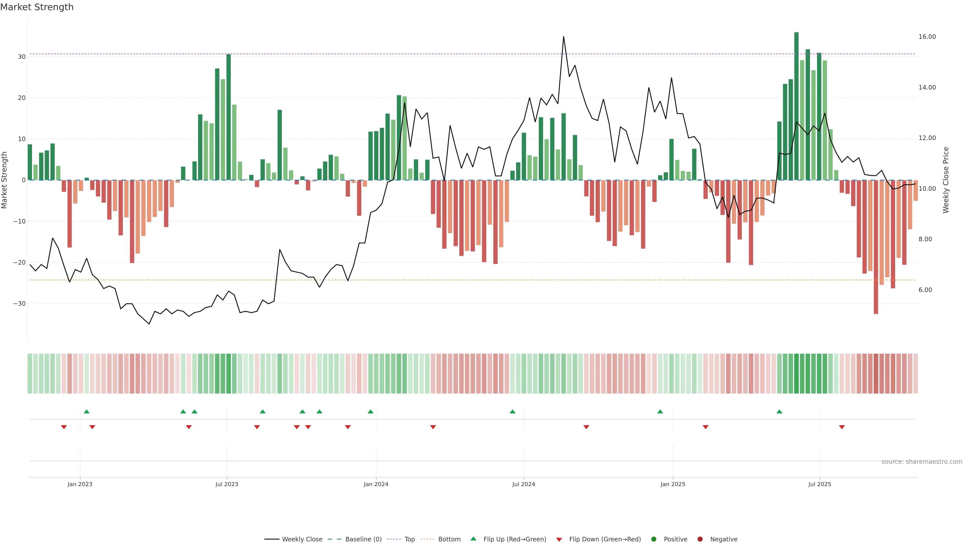
Task: Click Flip Up green triangle legend icon
Action: [473, 539]
